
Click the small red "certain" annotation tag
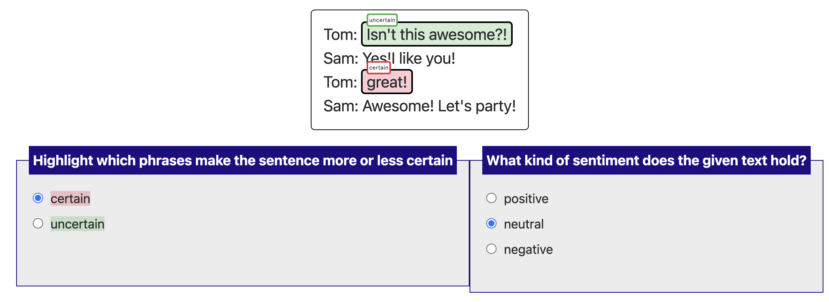[379, 67]
